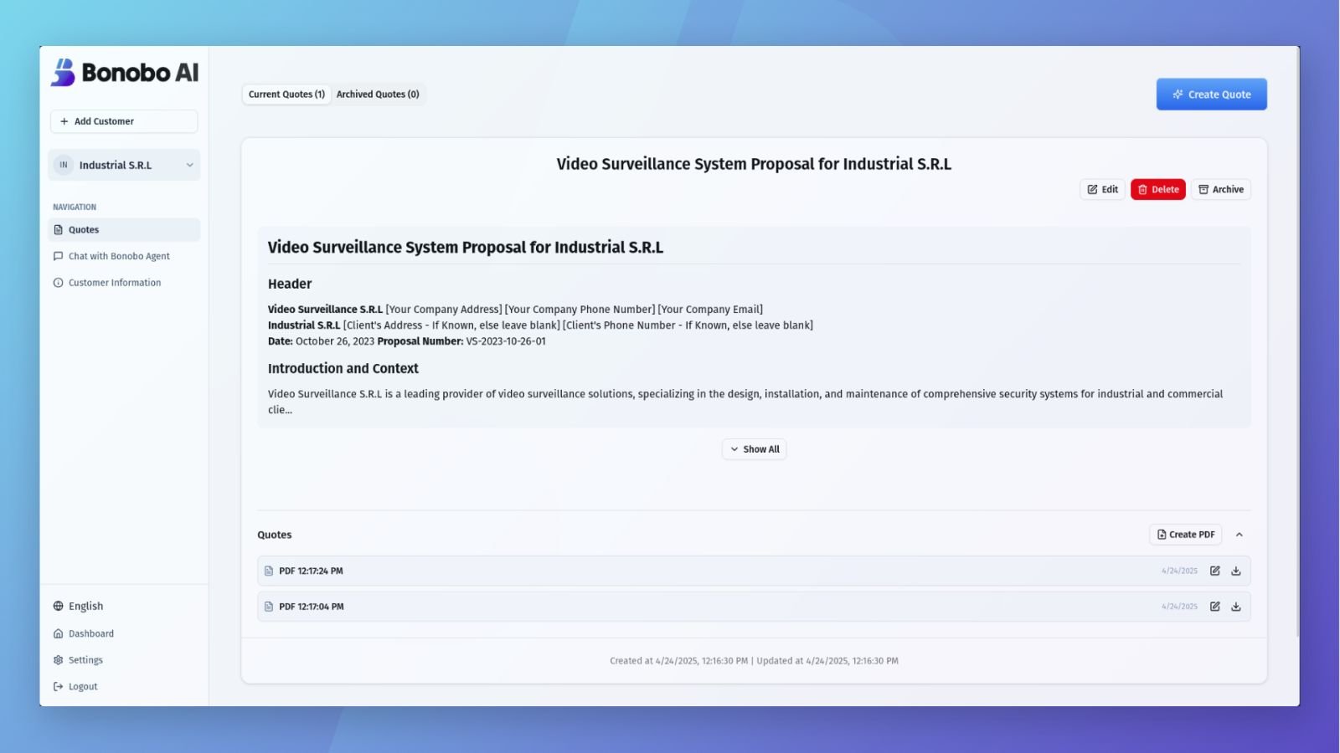Click the Header section heading
This screenshot has width=1340, height=753.
click(290, 284)
